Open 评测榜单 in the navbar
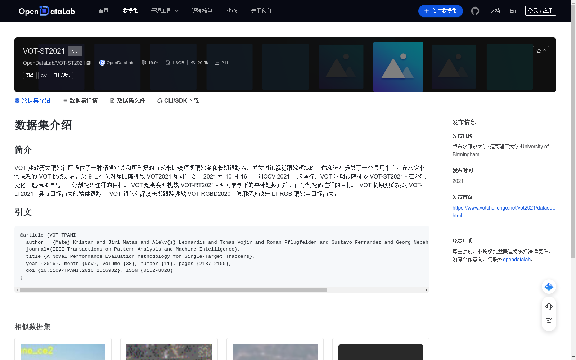576x360 pixels. (202, 11)
